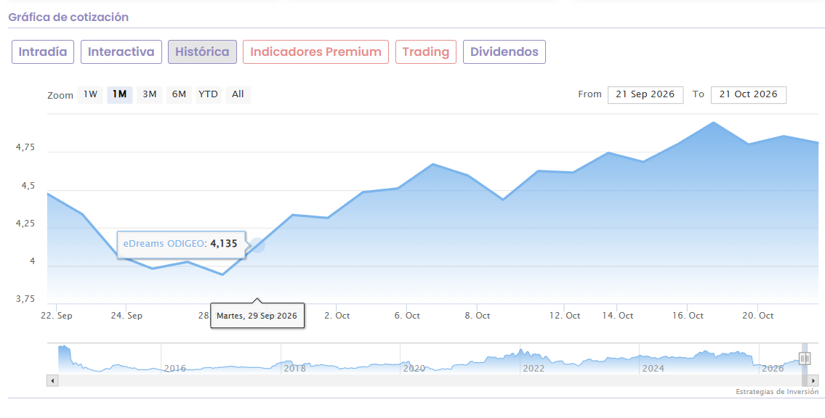Set chart zoom to 6M
825x418 pixels.
coord(179,94)
